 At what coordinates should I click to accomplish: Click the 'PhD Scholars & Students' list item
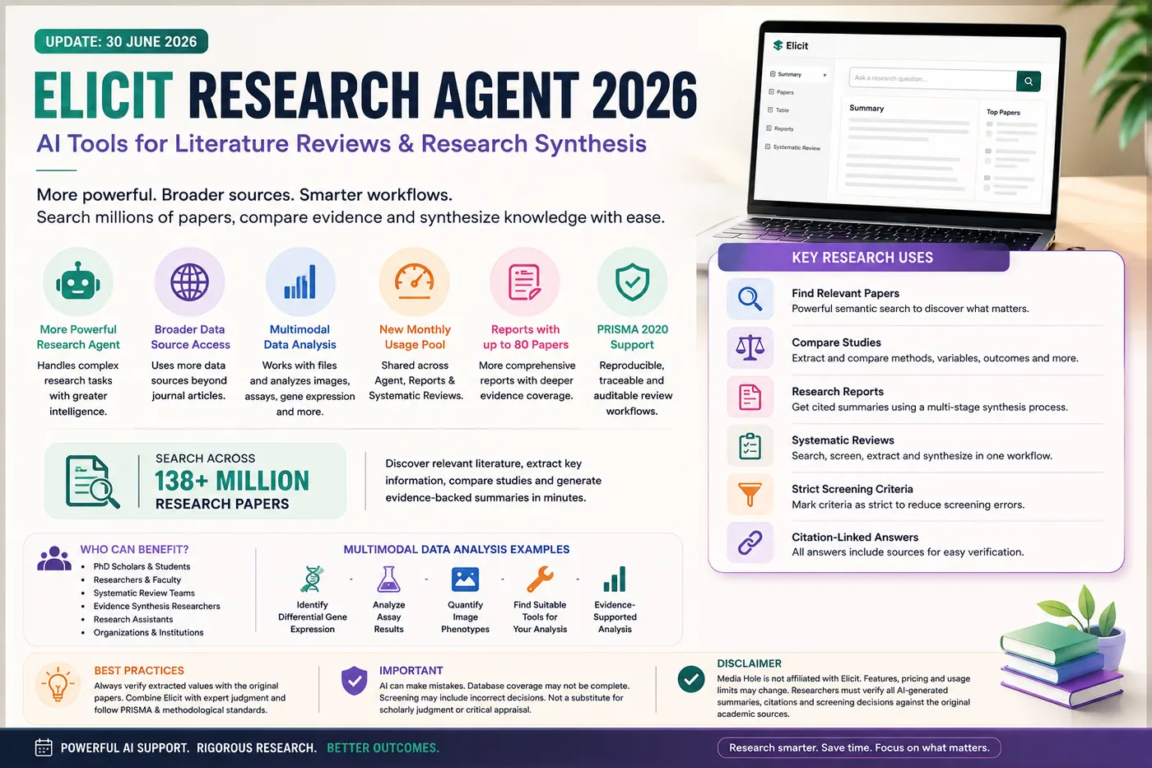point(142,566)
